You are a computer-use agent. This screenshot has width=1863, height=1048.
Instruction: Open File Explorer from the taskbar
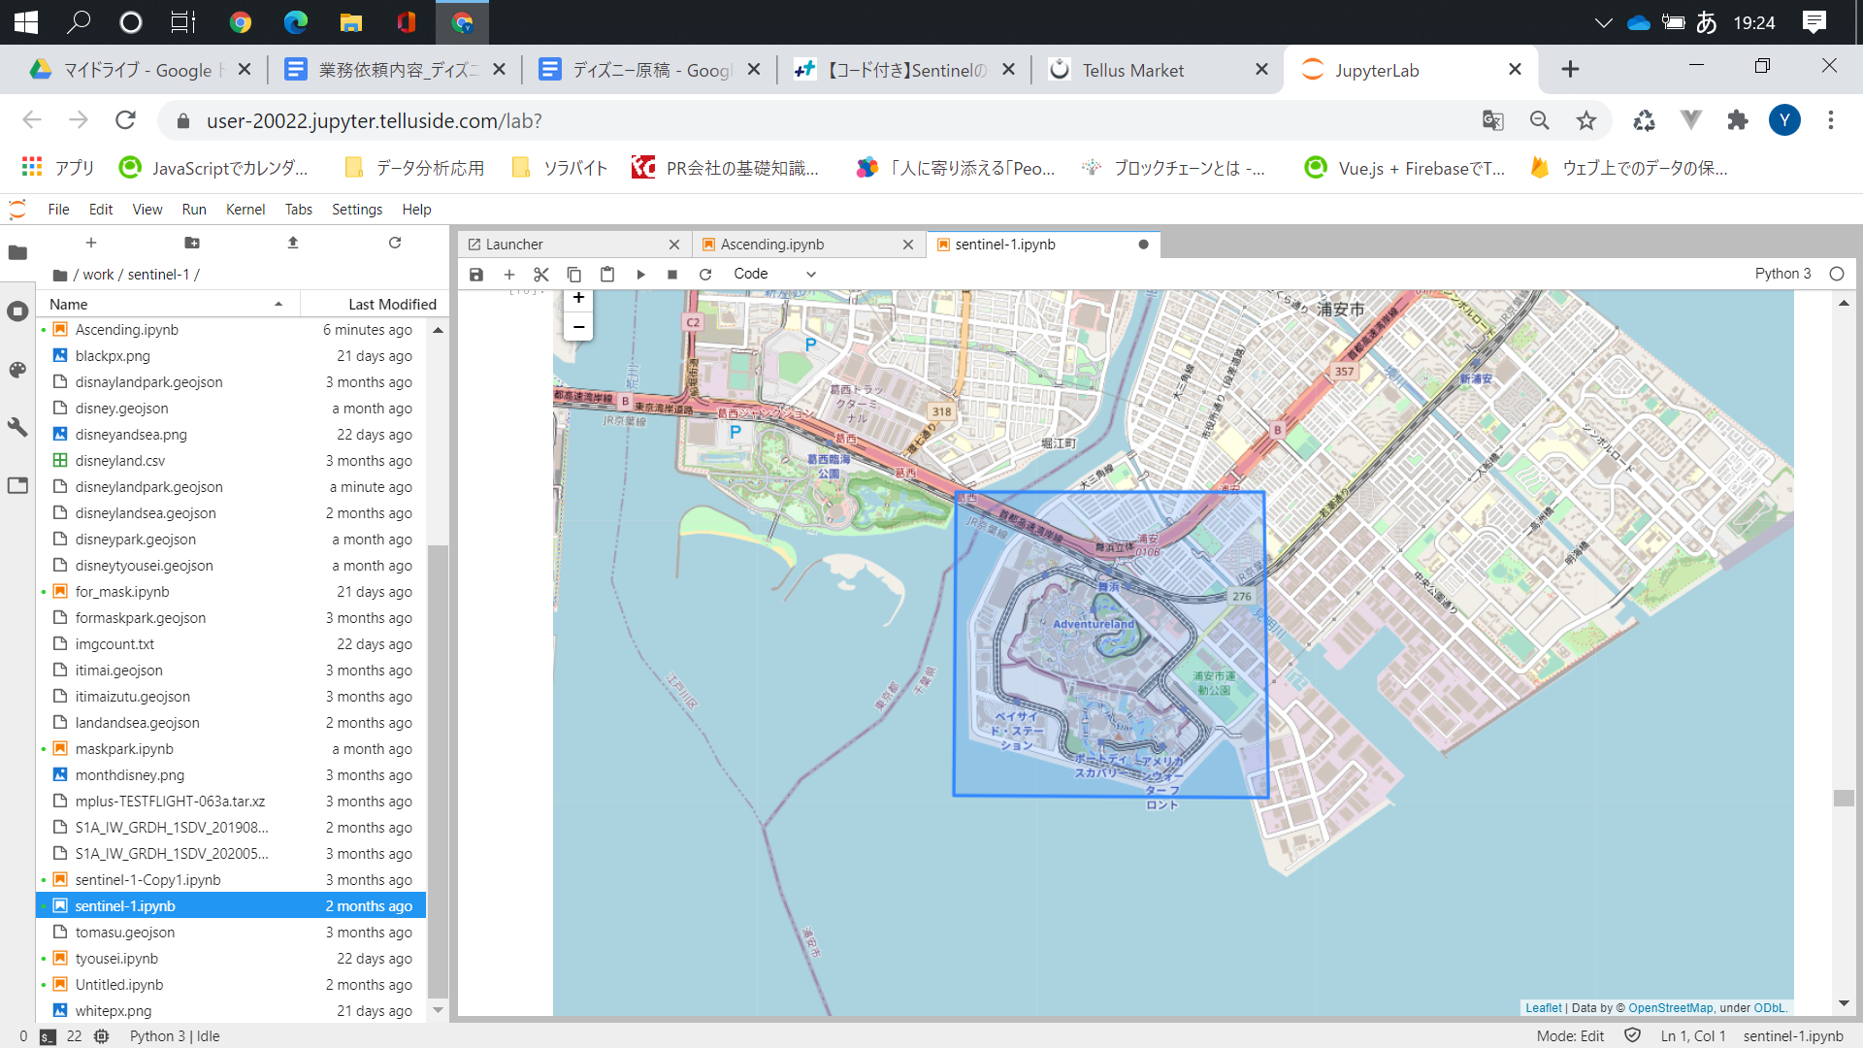(351, 22)
